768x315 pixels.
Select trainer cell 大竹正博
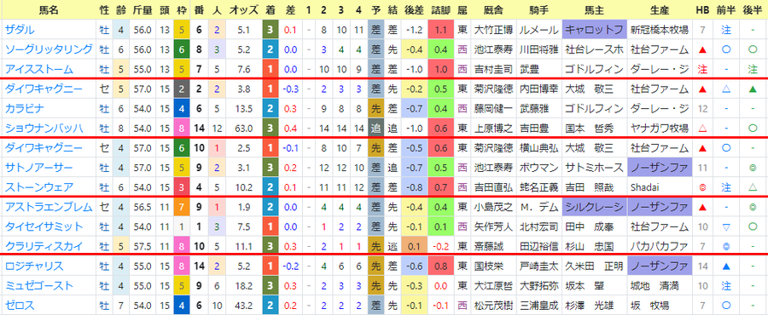(x=492, y=30)
